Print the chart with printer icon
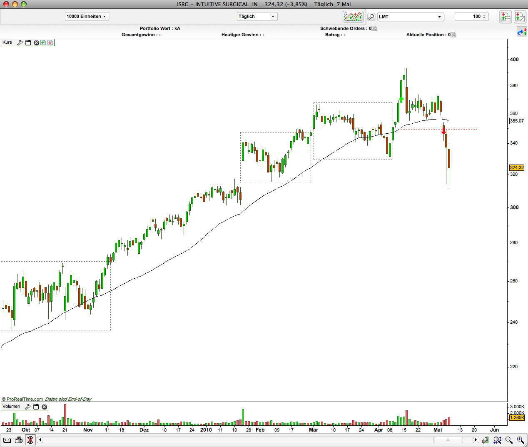Viewport: 528px width, 447px height. [x=19, y=440]
